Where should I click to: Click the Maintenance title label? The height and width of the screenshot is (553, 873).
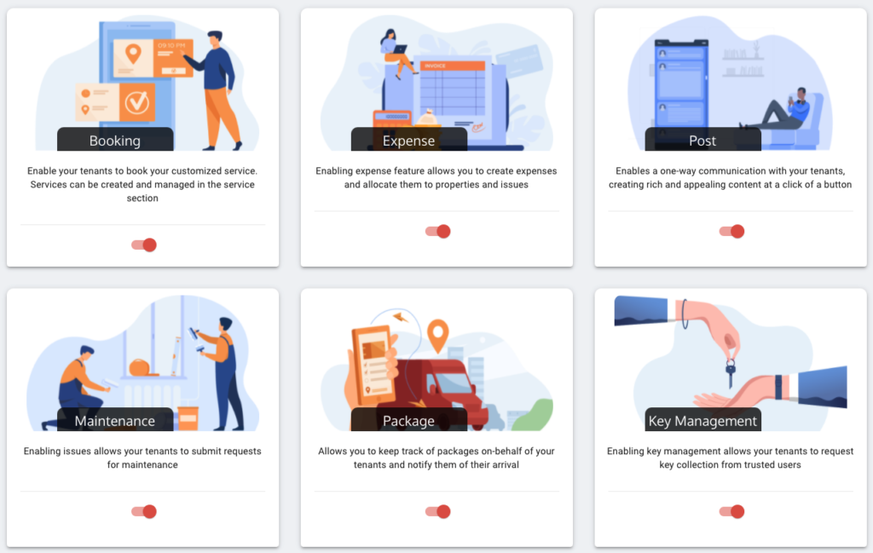coord(115,421)
